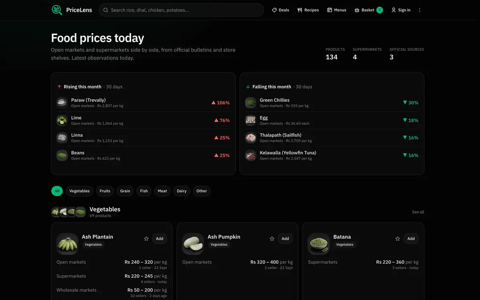The height and width of the screenshot is (300, 480).
Task: Open the Deals page
Action: click(280, 10)
